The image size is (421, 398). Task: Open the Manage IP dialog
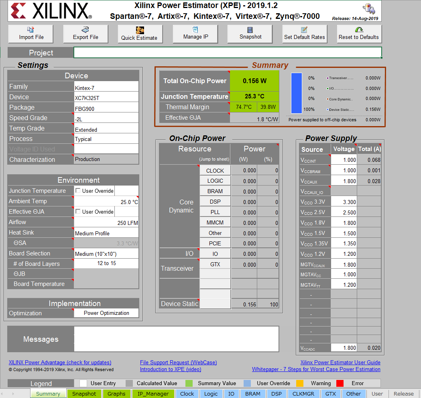pos(195,34)
